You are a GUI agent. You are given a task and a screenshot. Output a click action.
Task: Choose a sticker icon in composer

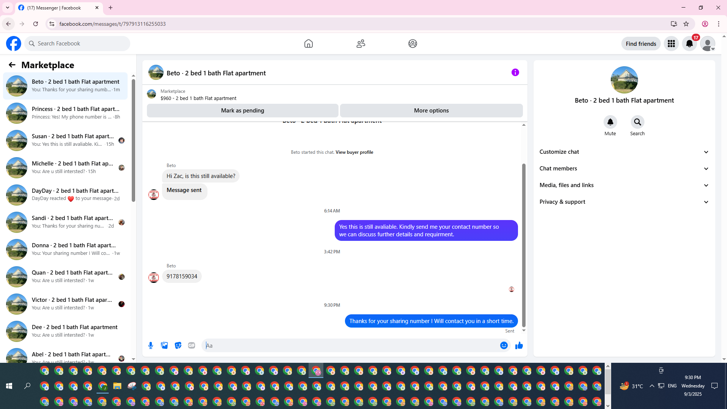[178, 345]
